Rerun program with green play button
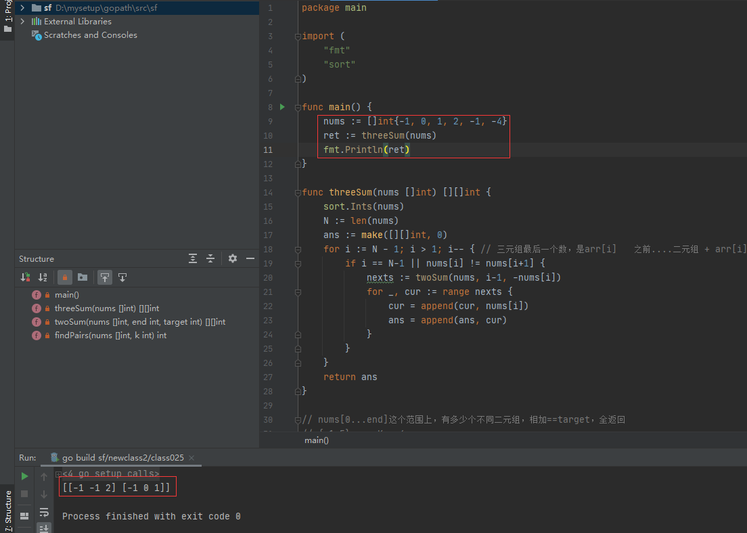Screen dimensions: 747x533 24,476
